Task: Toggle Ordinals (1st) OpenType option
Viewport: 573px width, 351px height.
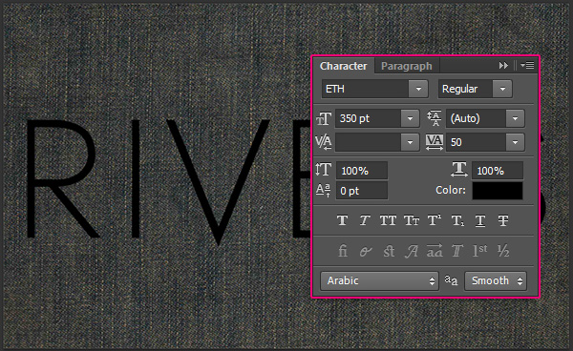Action: click(x=479, y=251)
